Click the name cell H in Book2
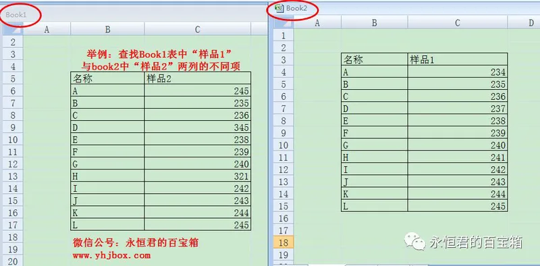This screenshot has width=540, height=266. pyautogui.click(x=375, y=157)
